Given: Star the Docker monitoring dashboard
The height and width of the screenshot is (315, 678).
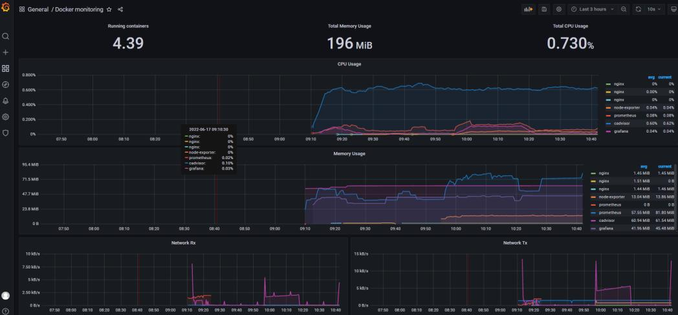Looking at the screenshot, I should point(109,9).
